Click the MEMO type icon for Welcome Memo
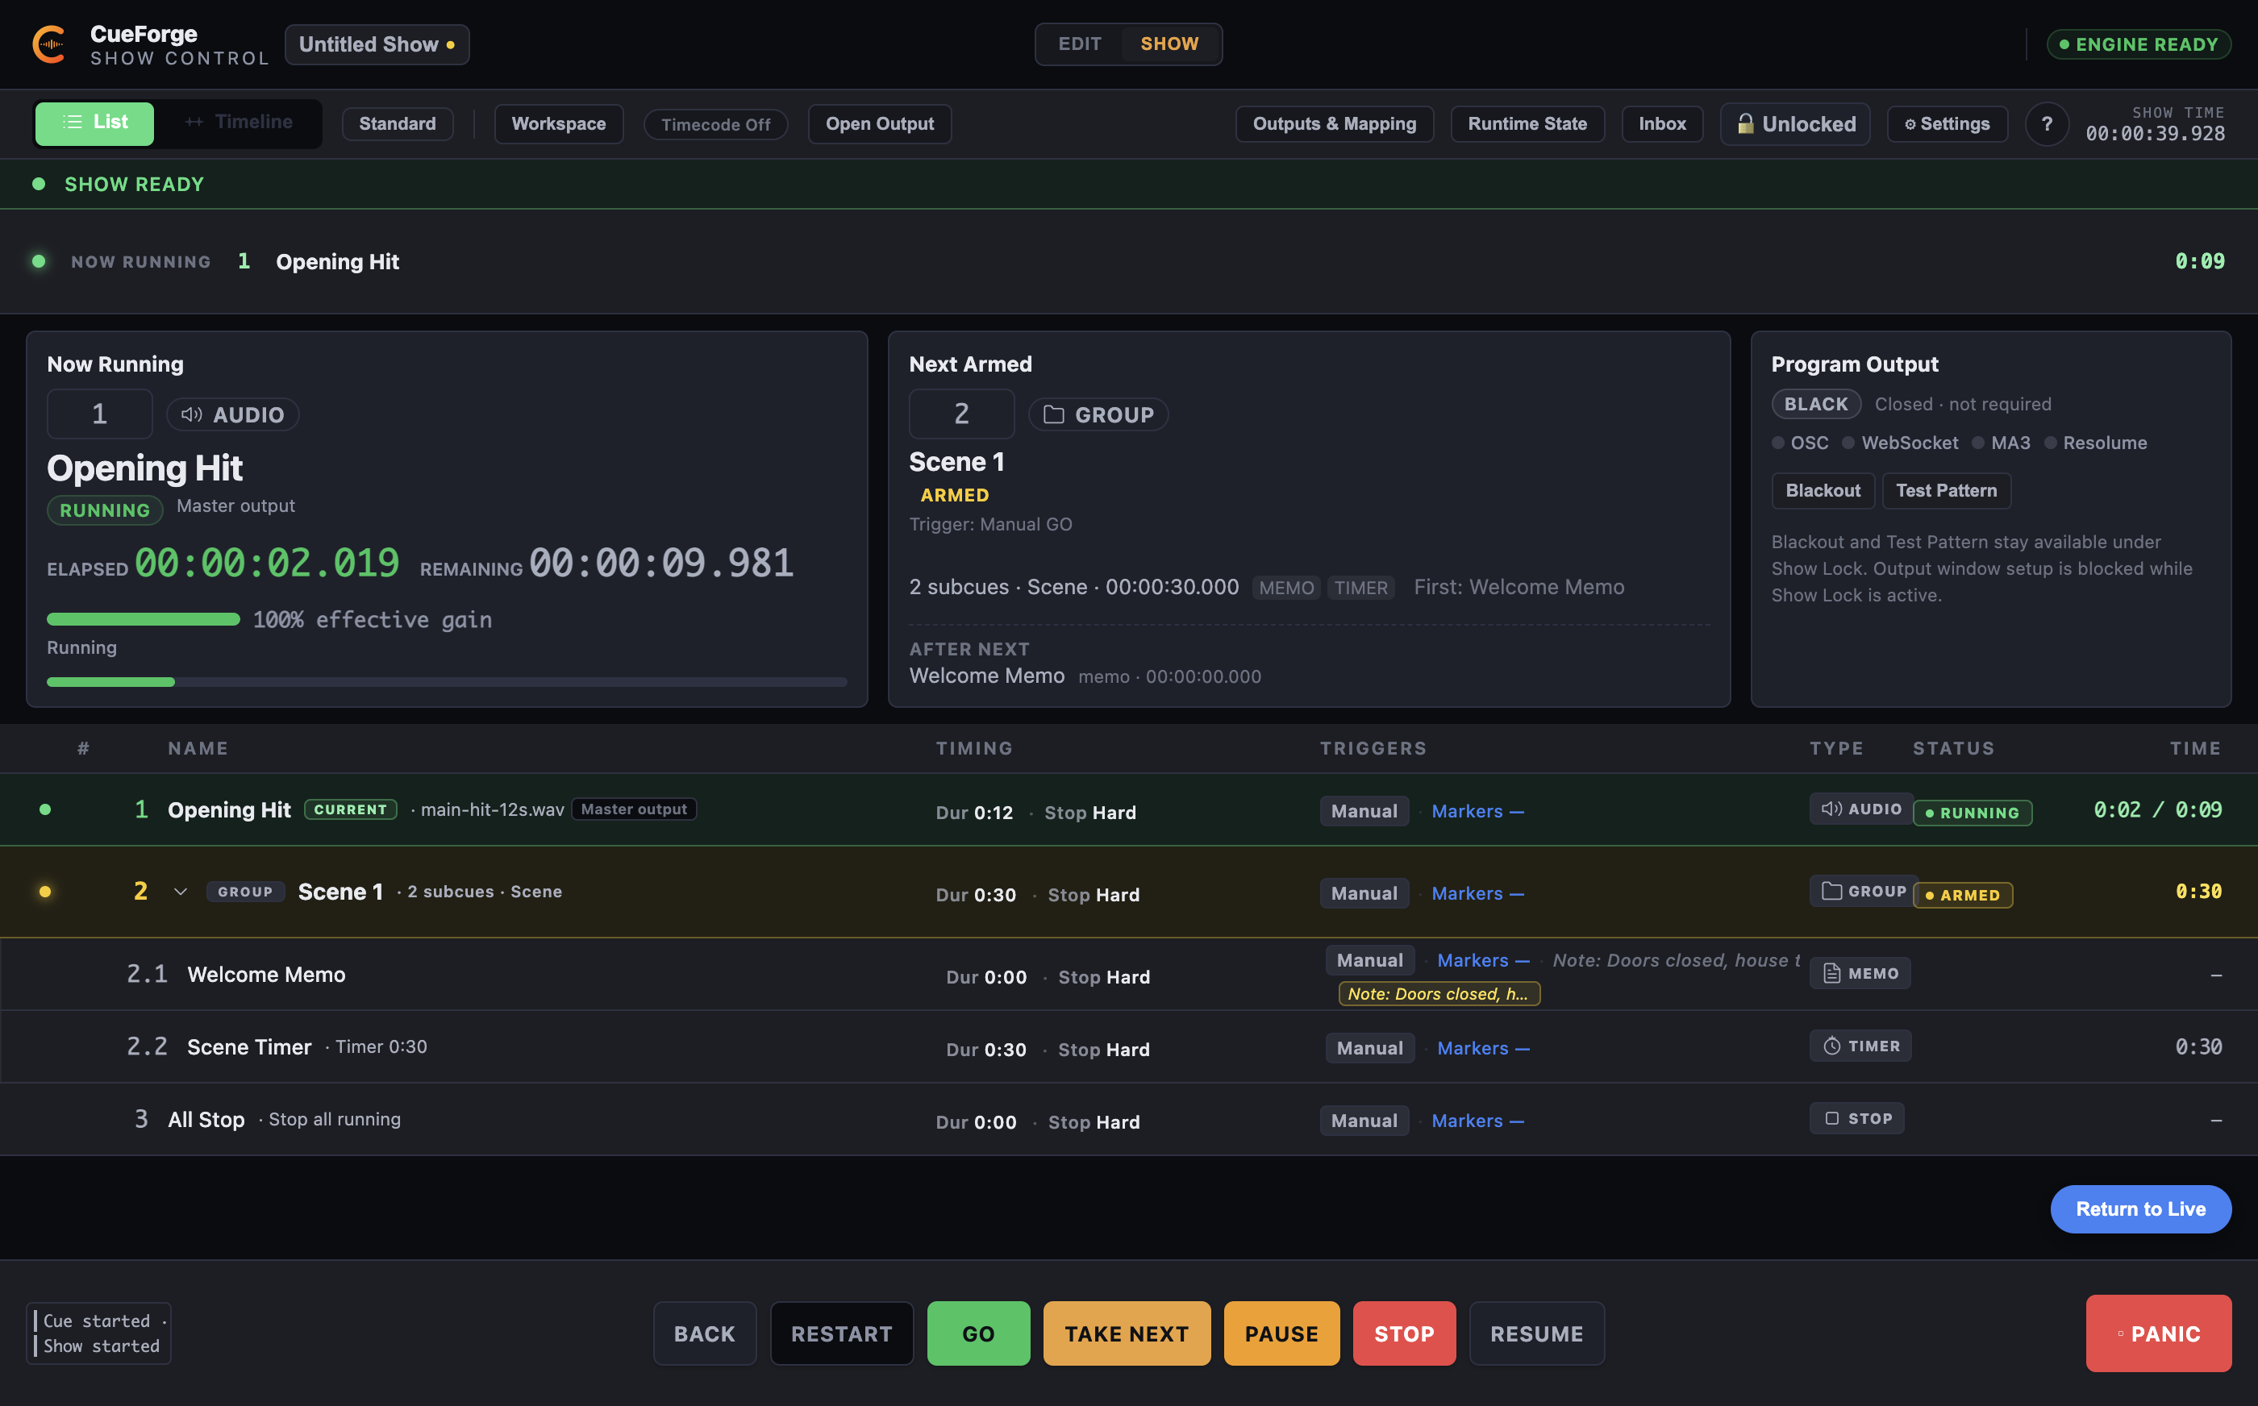The image size is (2258, 1406). pos(1831,972)
